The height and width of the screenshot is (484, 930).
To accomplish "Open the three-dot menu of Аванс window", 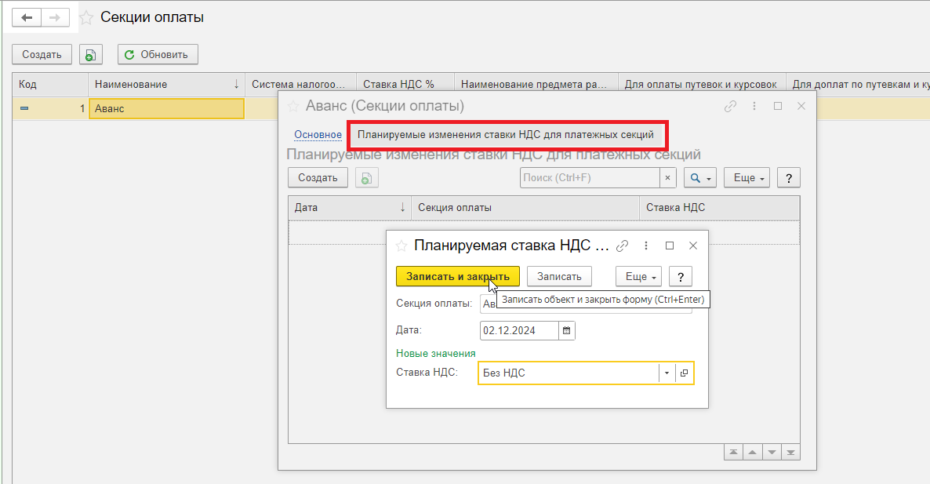I will [754, 106].
